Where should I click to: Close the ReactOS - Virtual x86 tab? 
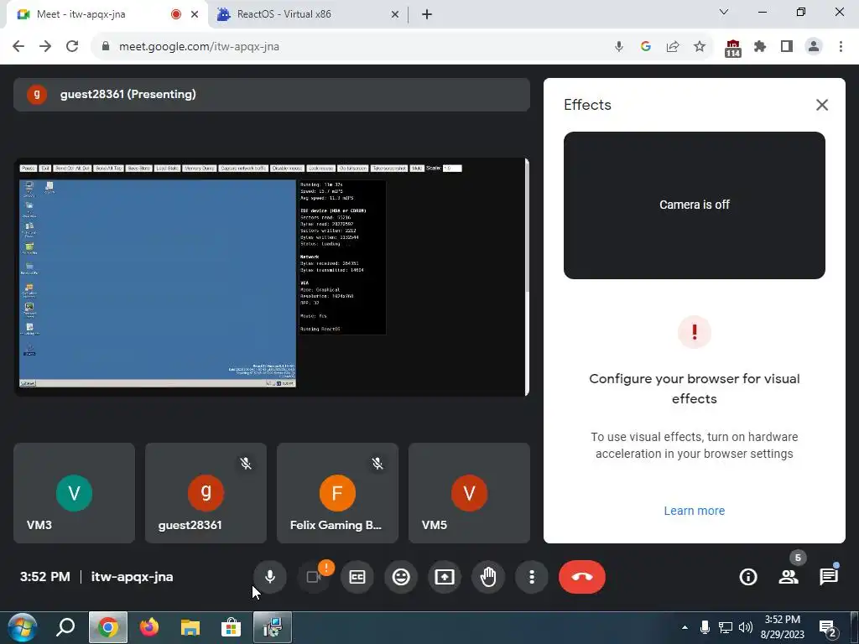click(395, 14)
